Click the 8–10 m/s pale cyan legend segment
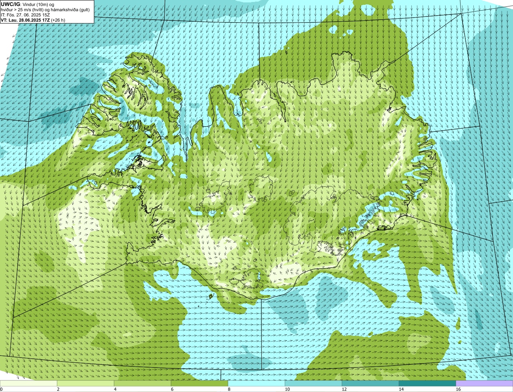 pos(256,383)
